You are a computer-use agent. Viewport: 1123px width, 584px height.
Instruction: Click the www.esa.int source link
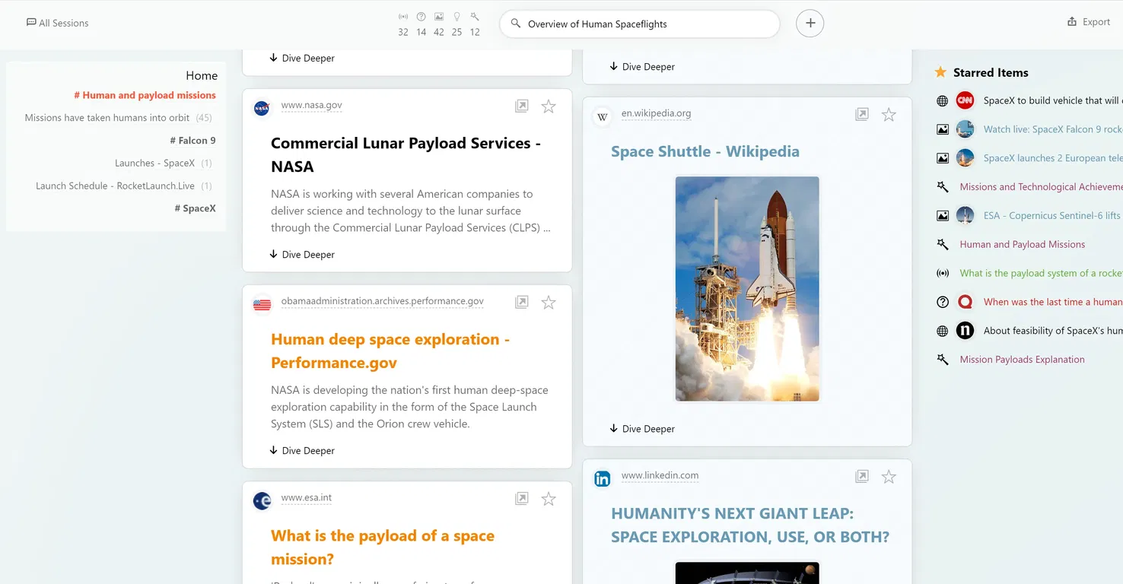(307, 498)
